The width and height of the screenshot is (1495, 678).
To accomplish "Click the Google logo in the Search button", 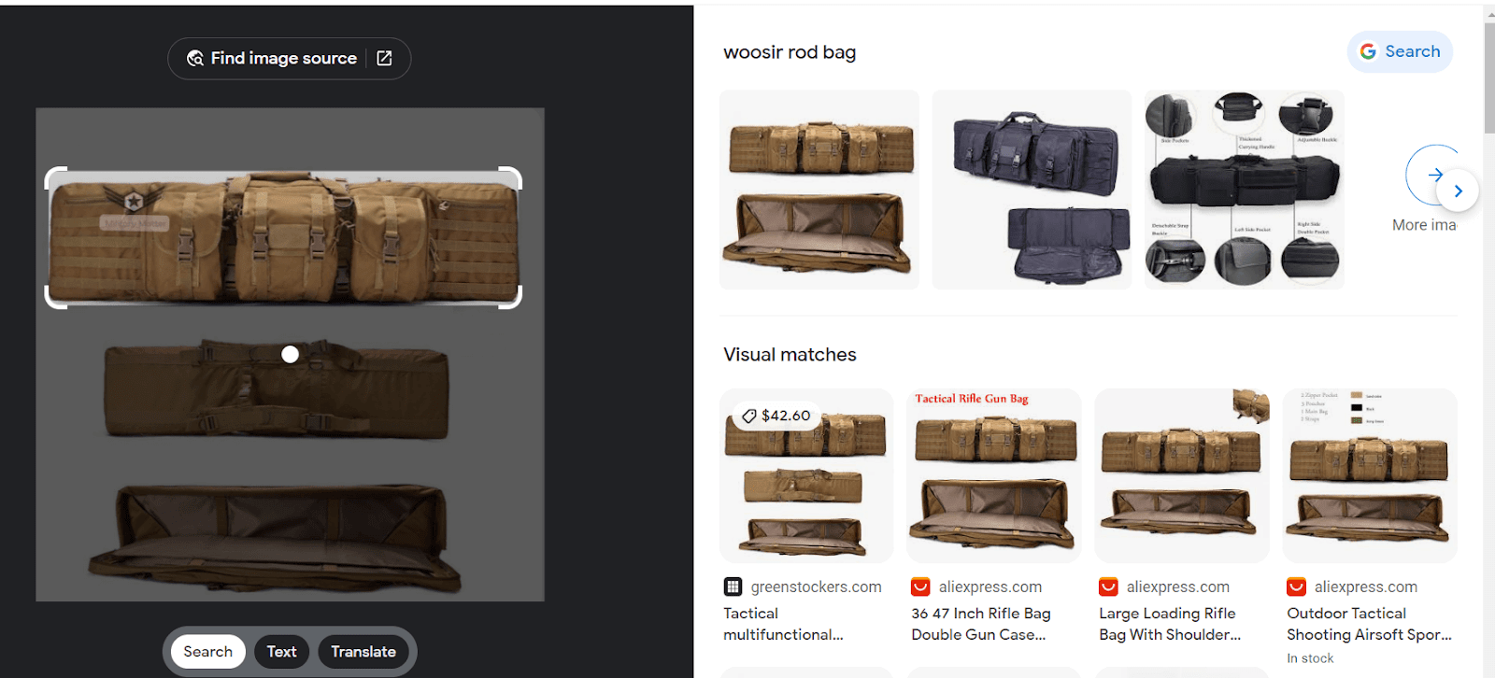I will pos(1368,51).
